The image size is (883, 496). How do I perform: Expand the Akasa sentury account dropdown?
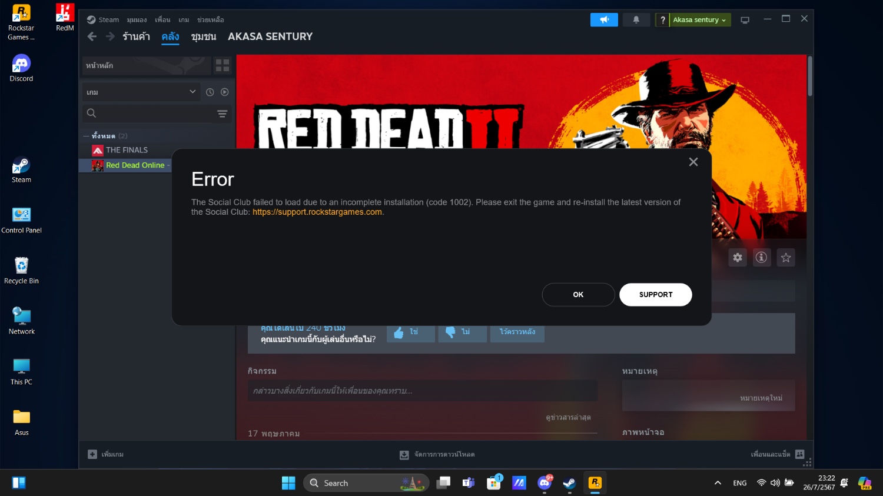click(700, 20)
